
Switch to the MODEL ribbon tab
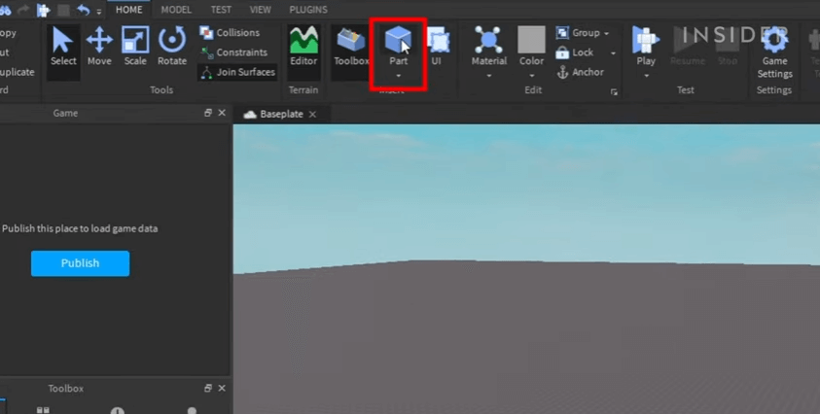tap(176, 10)
